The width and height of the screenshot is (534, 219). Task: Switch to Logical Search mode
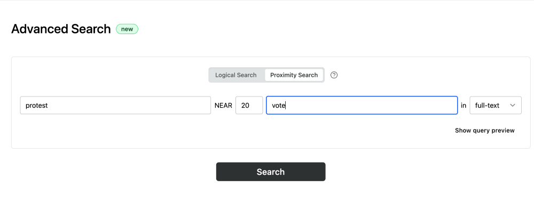point(236,75)
